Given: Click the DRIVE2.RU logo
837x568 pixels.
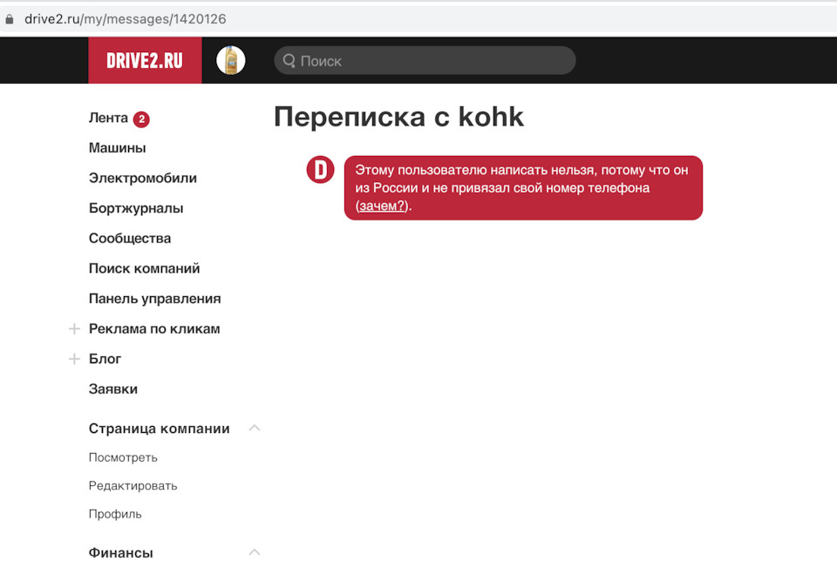Looking at the screenshot, I should coord(145,61).
